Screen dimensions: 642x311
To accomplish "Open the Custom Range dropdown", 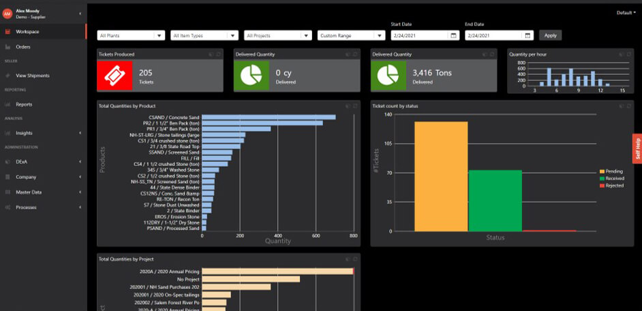I will click(351, 35).
